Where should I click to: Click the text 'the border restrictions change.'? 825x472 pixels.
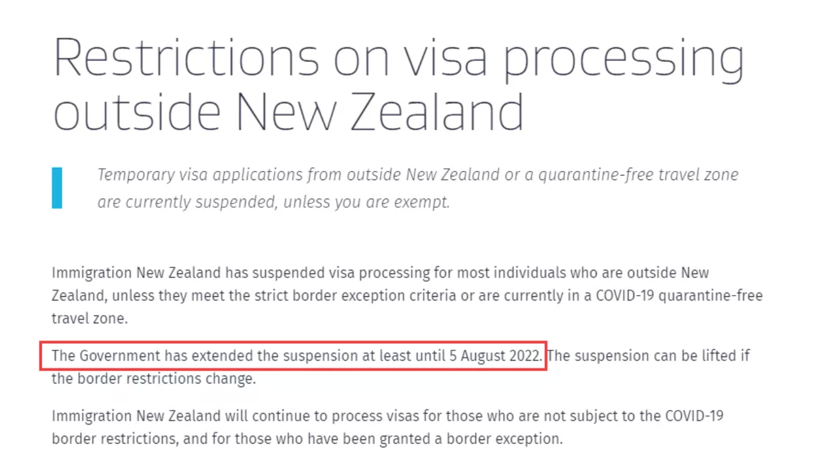click(153, 379)
